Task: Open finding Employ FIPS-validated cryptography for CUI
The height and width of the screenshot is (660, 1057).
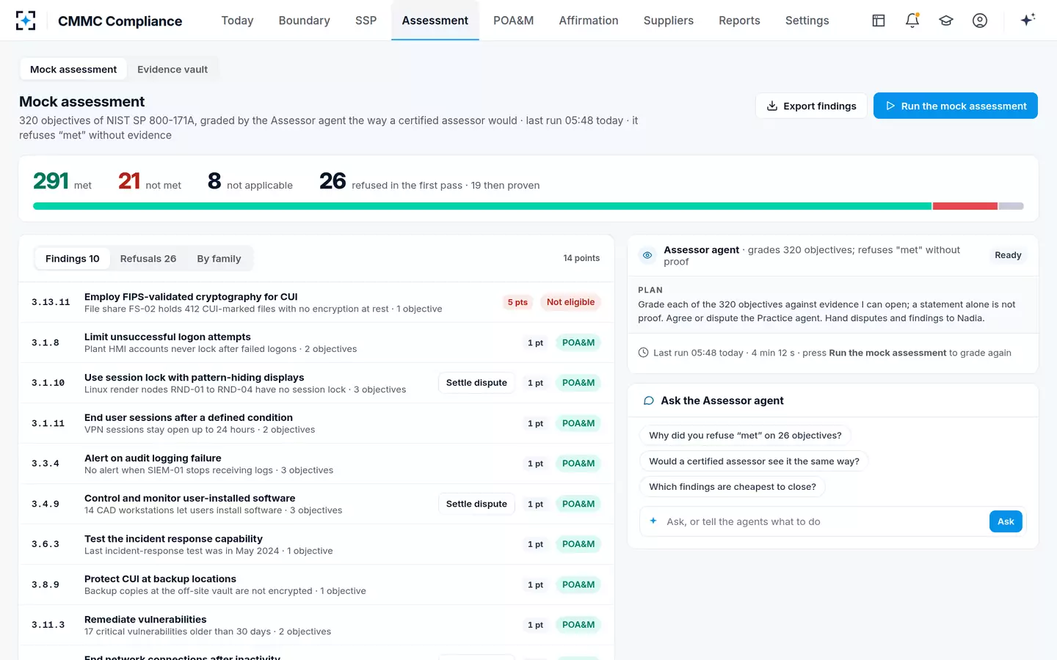Action: [316, 302]
